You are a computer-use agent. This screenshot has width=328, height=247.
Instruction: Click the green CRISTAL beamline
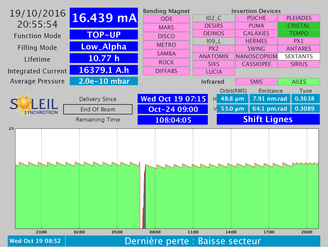[299, 26]
